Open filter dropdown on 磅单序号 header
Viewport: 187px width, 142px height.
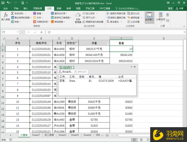(x=51, y=44)
